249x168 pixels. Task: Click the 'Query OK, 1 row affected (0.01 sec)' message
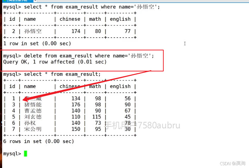tap(55, 62)
